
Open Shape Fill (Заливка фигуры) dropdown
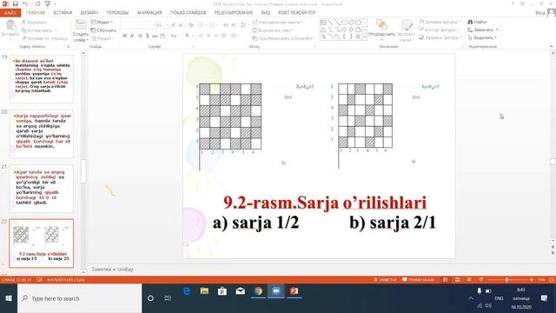coord(440,22)
